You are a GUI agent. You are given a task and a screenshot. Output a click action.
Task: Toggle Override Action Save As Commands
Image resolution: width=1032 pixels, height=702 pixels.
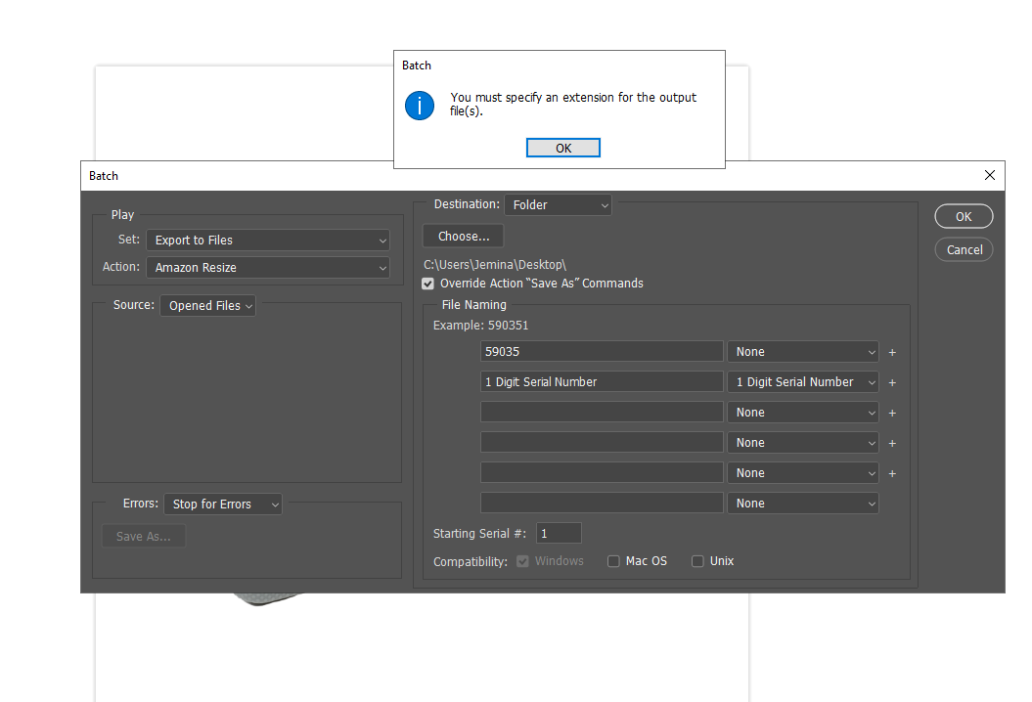coord(427,284)
